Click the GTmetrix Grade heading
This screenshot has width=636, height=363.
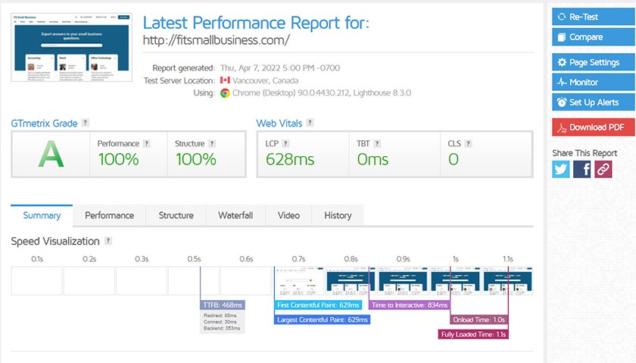(x=44, y=124)
